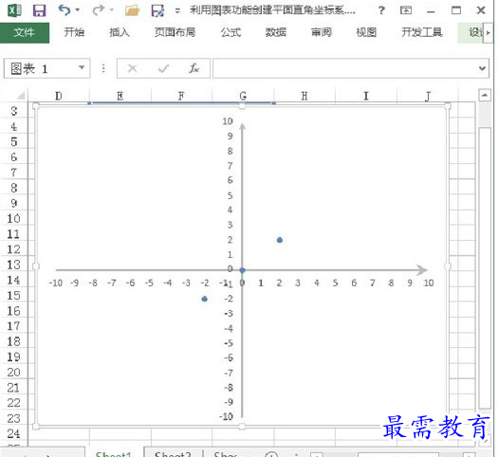Select column F header
This screenshot has height=457, width=498.
tap(181, 96)
